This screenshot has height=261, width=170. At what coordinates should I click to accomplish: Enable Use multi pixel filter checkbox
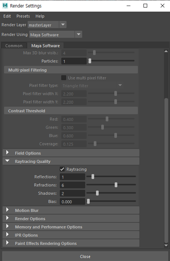(x=64, y=78)
